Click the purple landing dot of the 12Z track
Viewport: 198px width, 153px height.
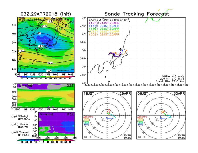[120, 53]
